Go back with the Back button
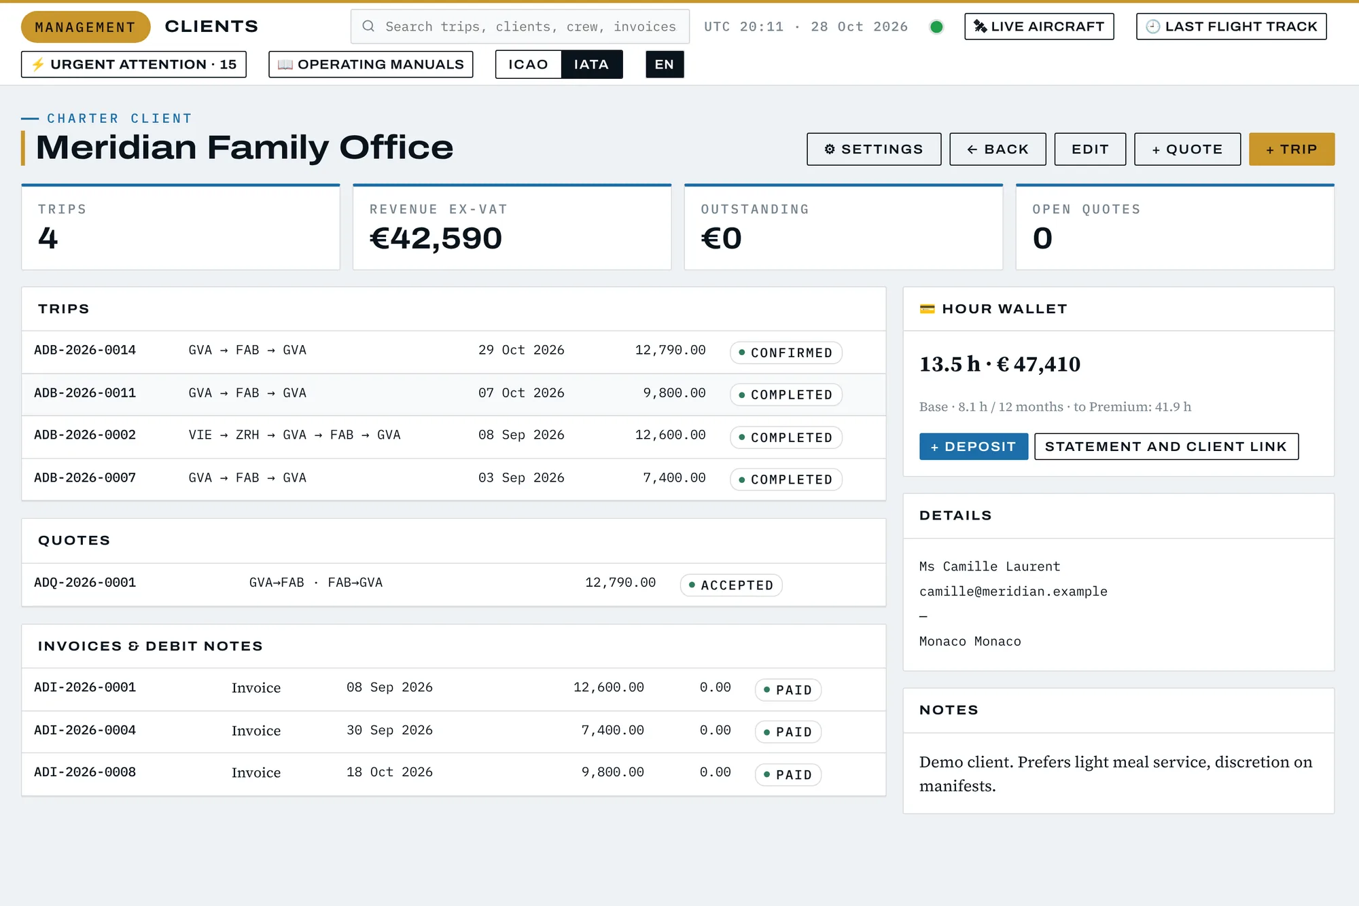 coord(998,149)
